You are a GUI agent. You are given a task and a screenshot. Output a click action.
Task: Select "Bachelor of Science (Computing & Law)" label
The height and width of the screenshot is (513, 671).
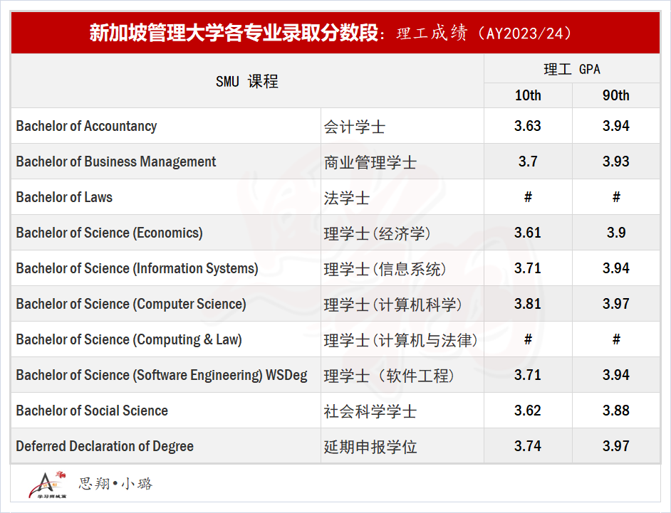point(129,339)
